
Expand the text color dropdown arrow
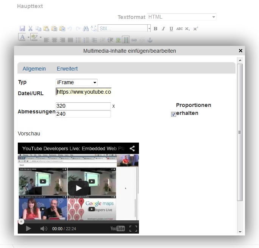[x=28, y=37]
